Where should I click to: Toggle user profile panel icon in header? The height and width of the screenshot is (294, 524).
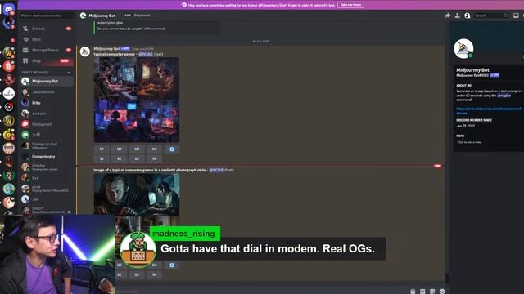click(x=468, y=16)
